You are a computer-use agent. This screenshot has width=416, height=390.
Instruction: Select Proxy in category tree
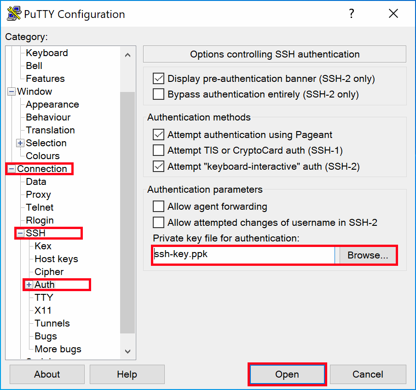coord(38,195)
